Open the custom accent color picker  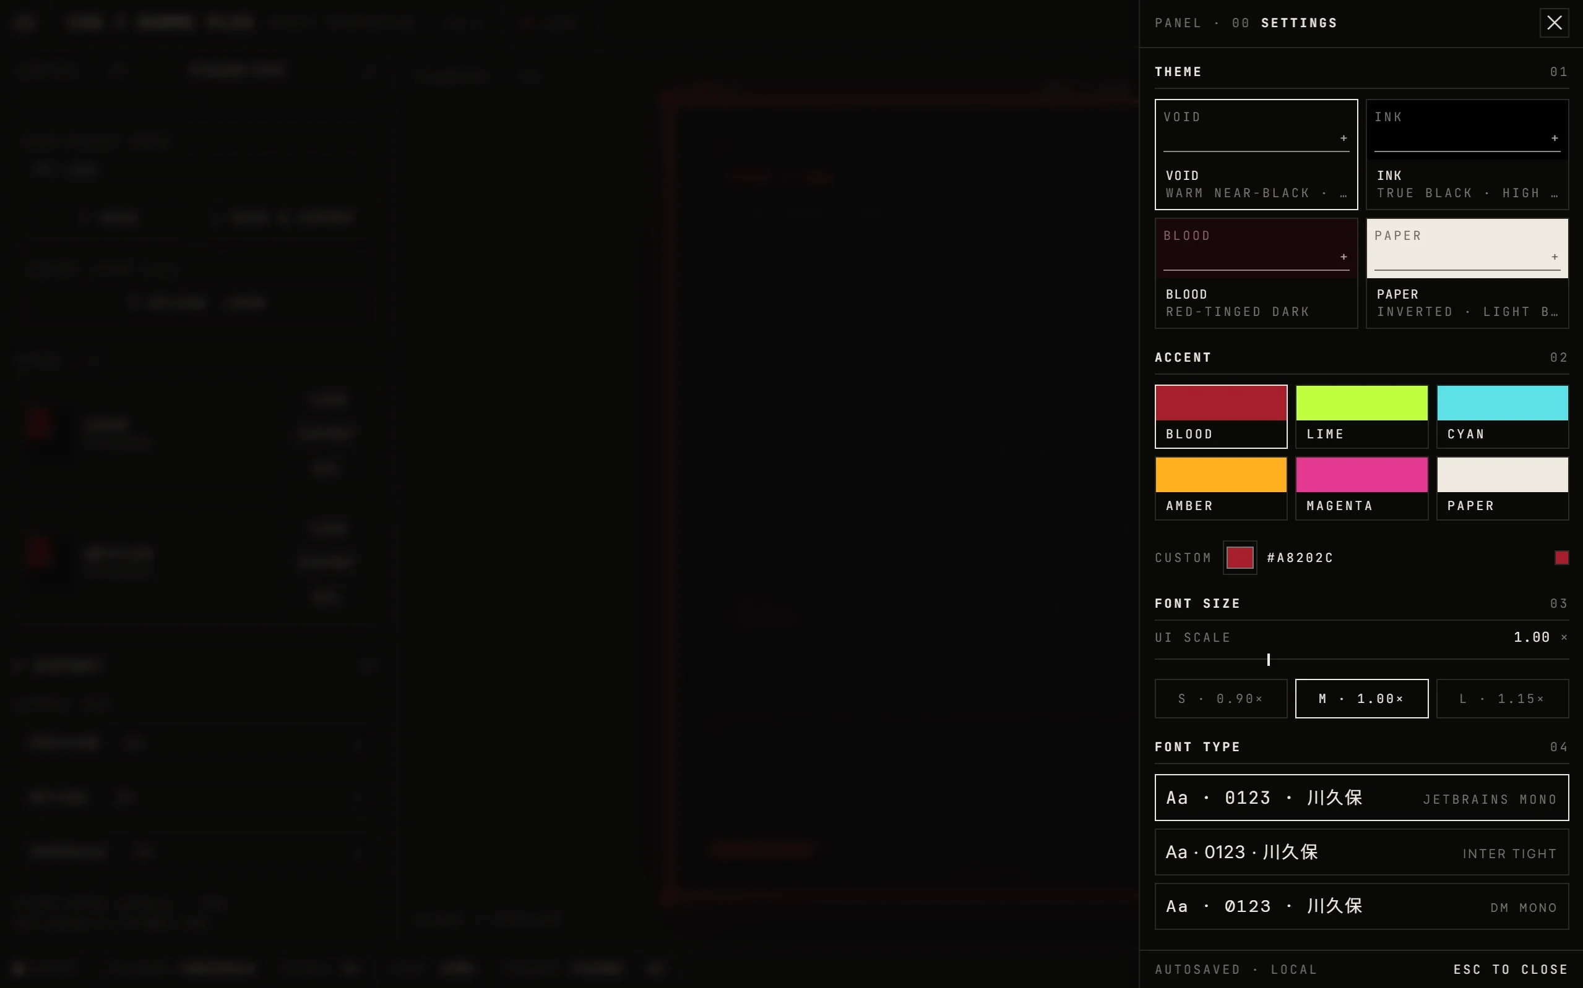(x=1240, y=558)
